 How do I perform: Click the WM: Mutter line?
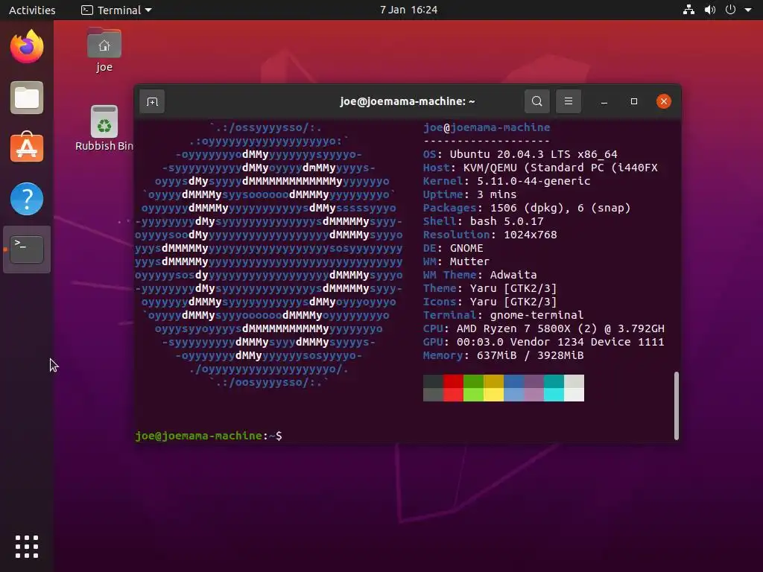pyautogui.click(x=456, y=261)
